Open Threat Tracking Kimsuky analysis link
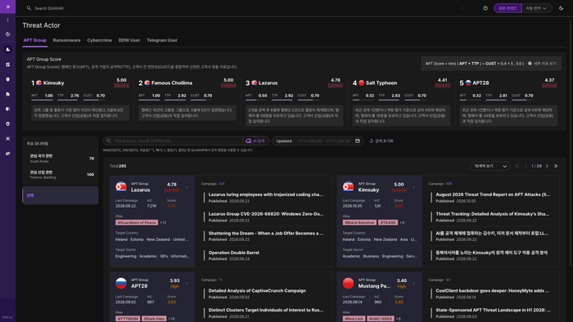 pos(492,213)
